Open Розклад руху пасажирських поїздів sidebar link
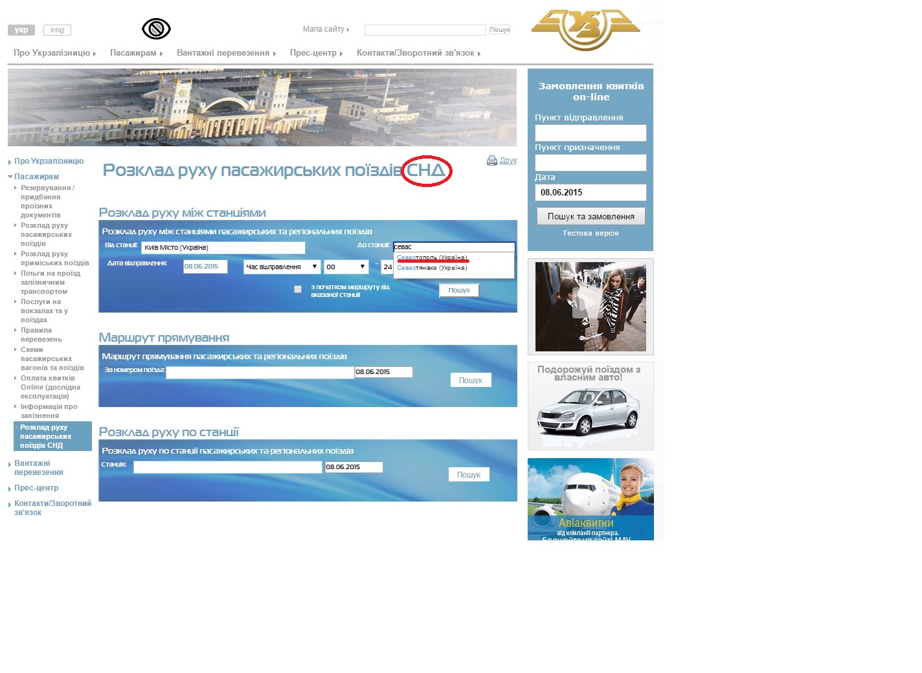This screenshot has width=922, height=673. pyautogui.click(x=46, y=234)
